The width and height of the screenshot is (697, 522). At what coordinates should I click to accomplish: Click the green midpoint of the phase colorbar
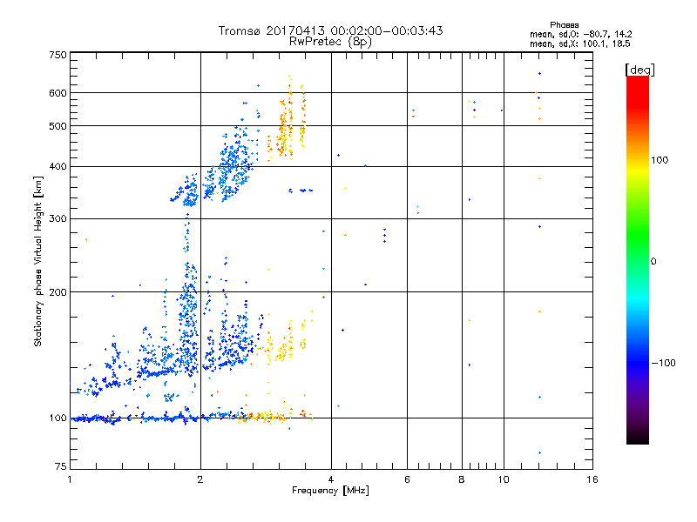pos(638,260)
